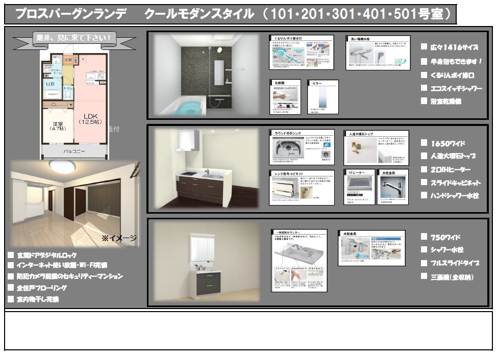Check the box beside 広々1416サイズ
The width and height of the screenshot is (497, 358).
(424, 47)
